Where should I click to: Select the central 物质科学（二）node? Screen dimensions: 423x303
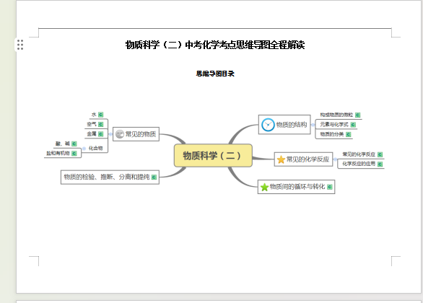click(x=213, y=156)
